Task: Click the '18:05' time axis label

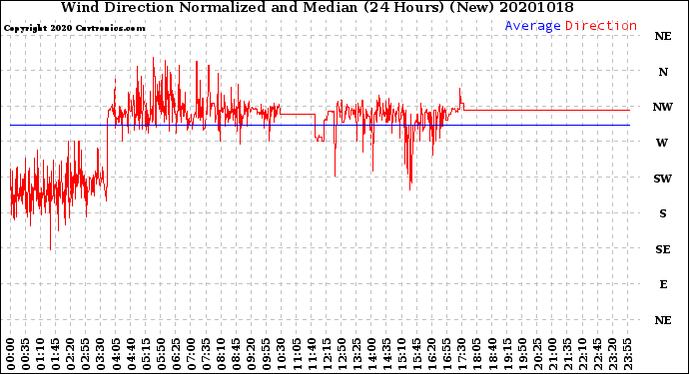Action: (477, 354)
